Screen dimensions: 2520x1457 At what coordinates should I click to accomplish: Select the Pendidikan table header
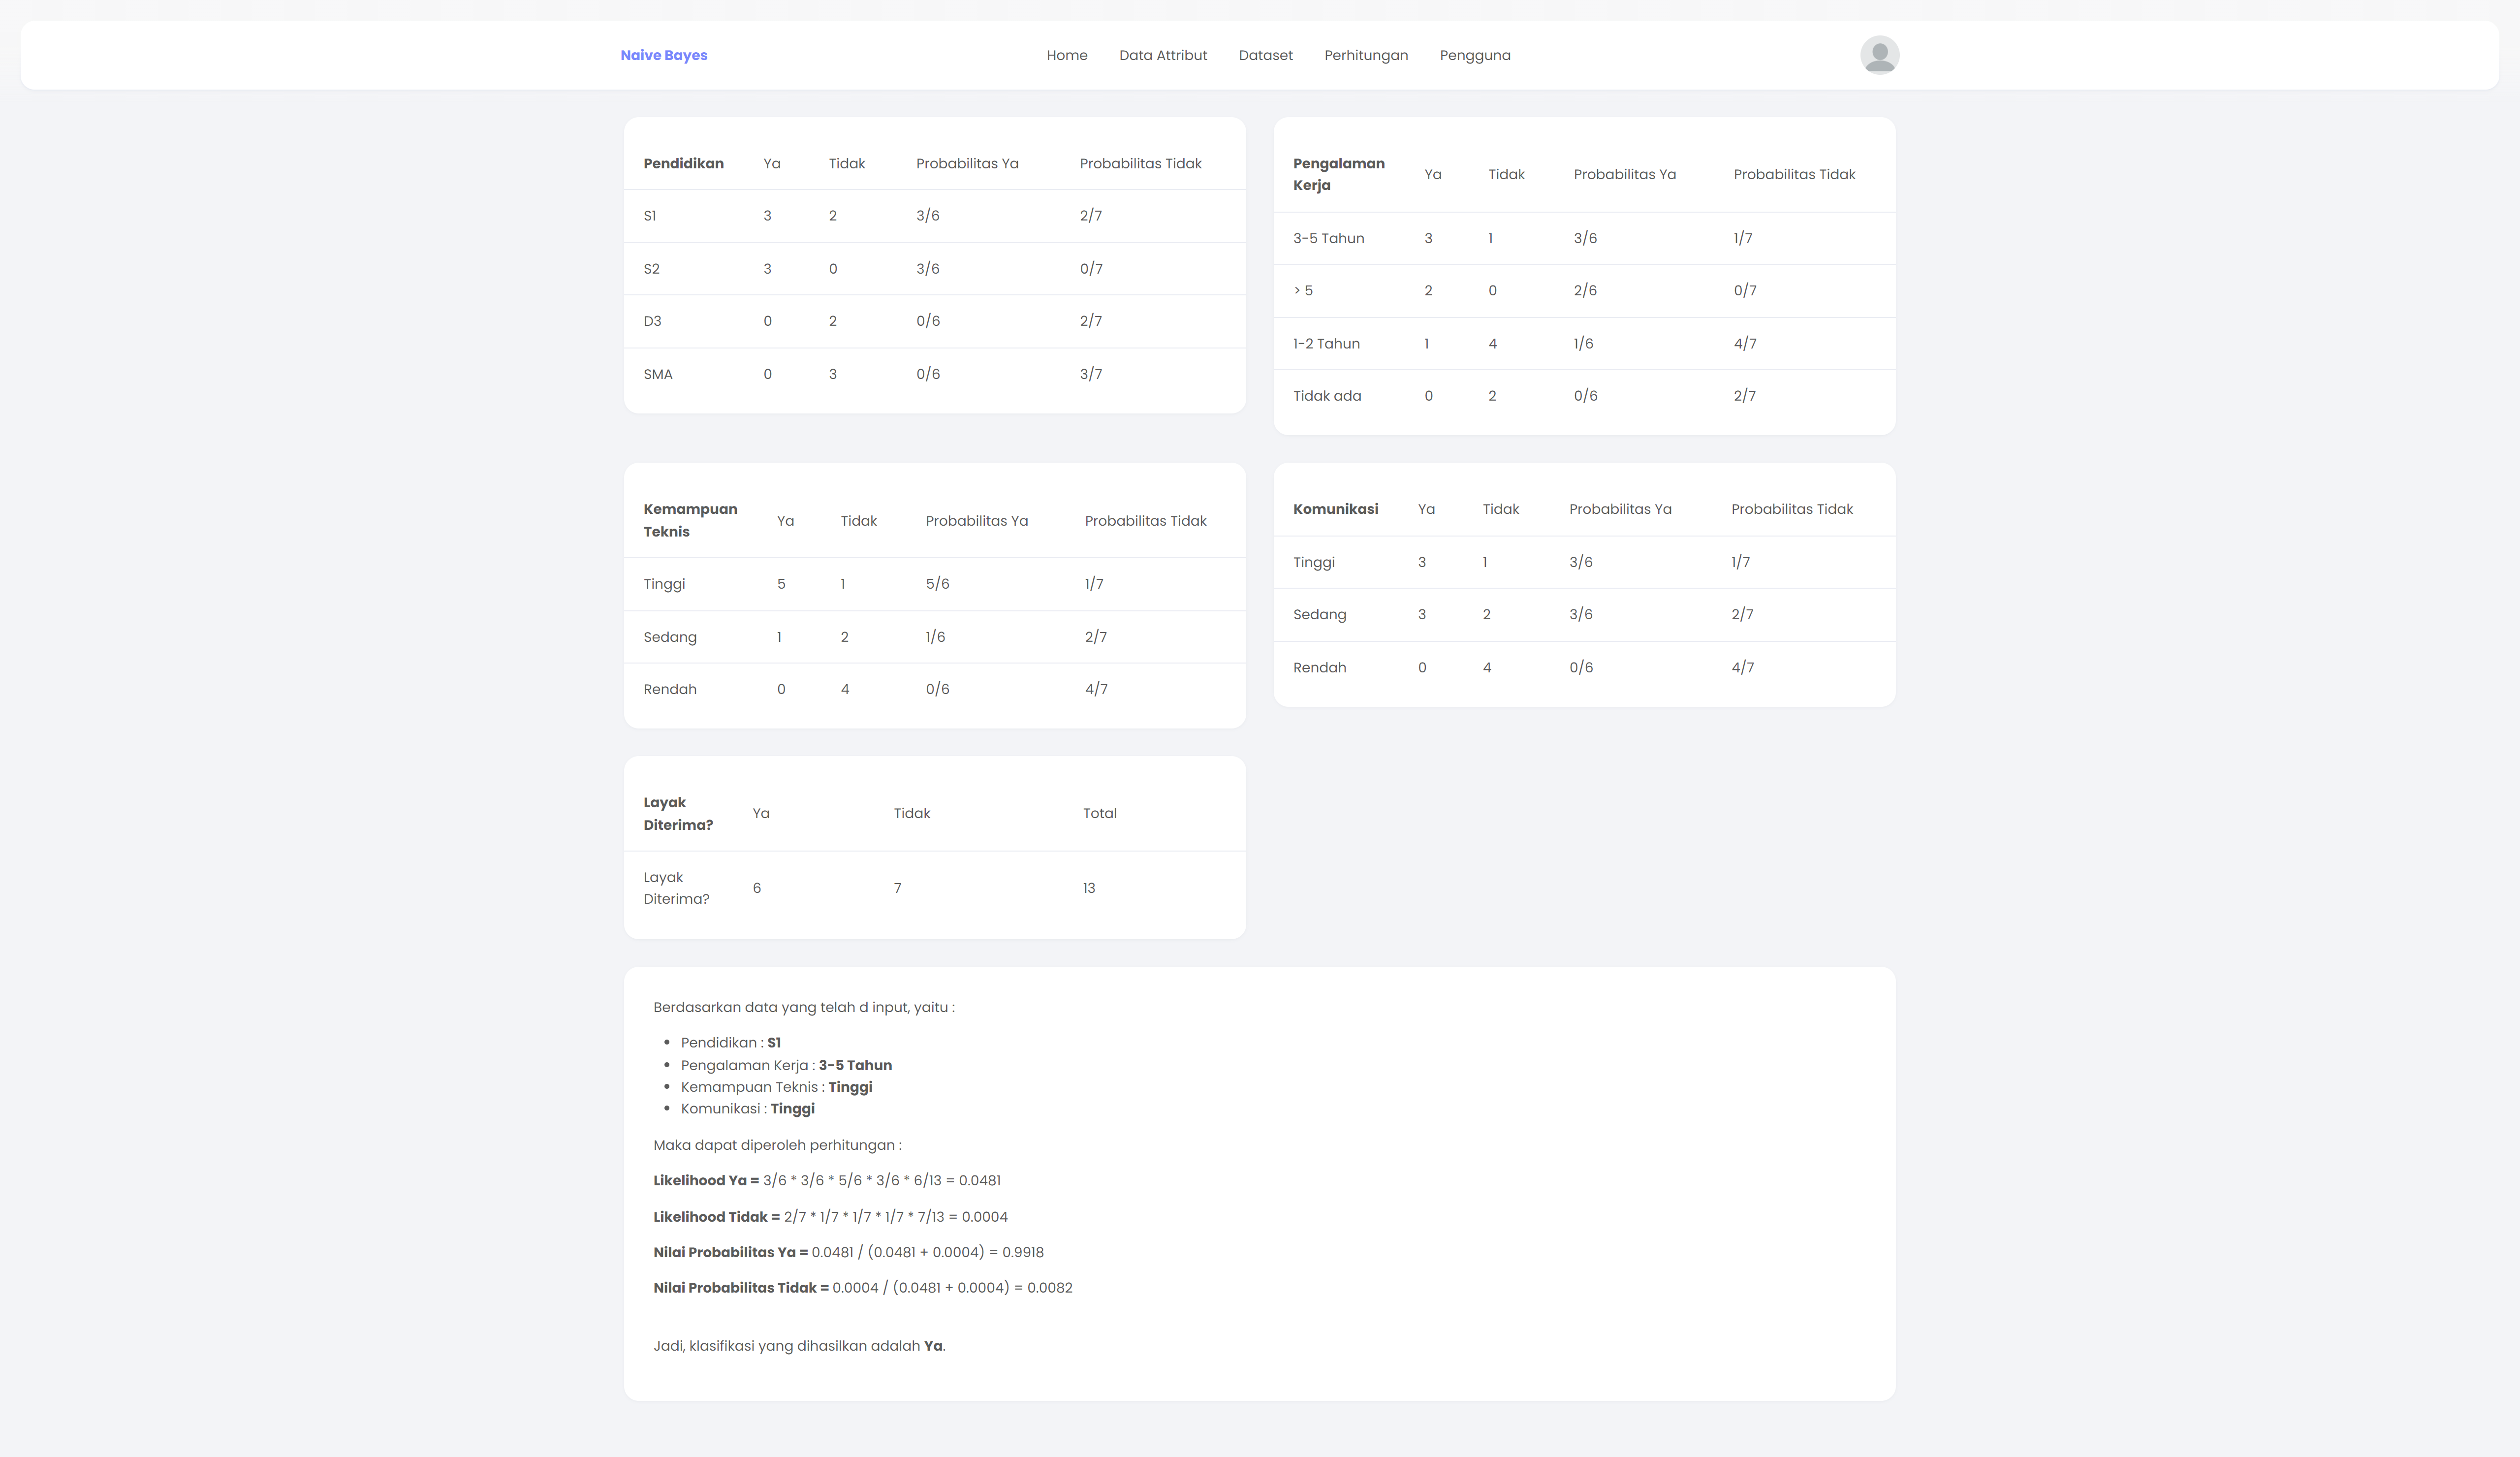coord(683,163)
